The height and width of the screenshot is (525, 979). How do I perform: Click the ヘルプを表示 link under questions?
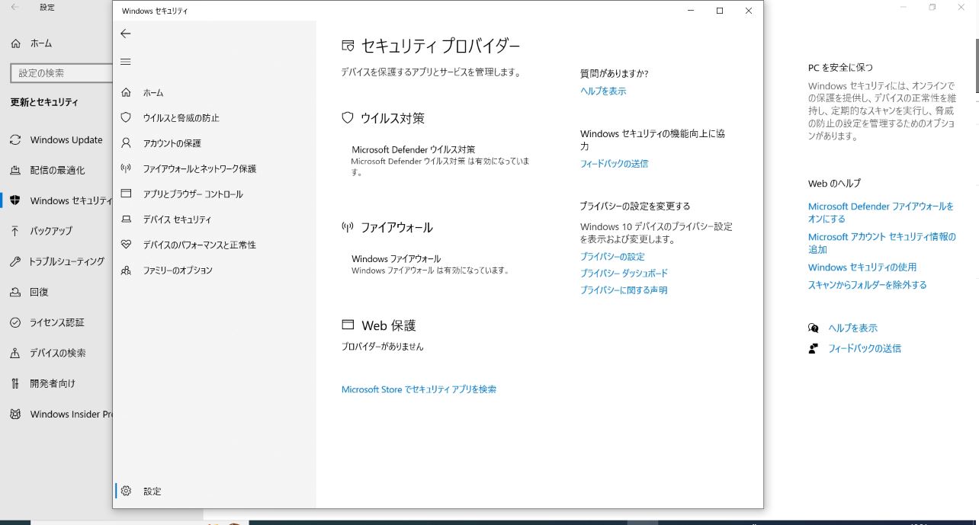tap(603, 91)
